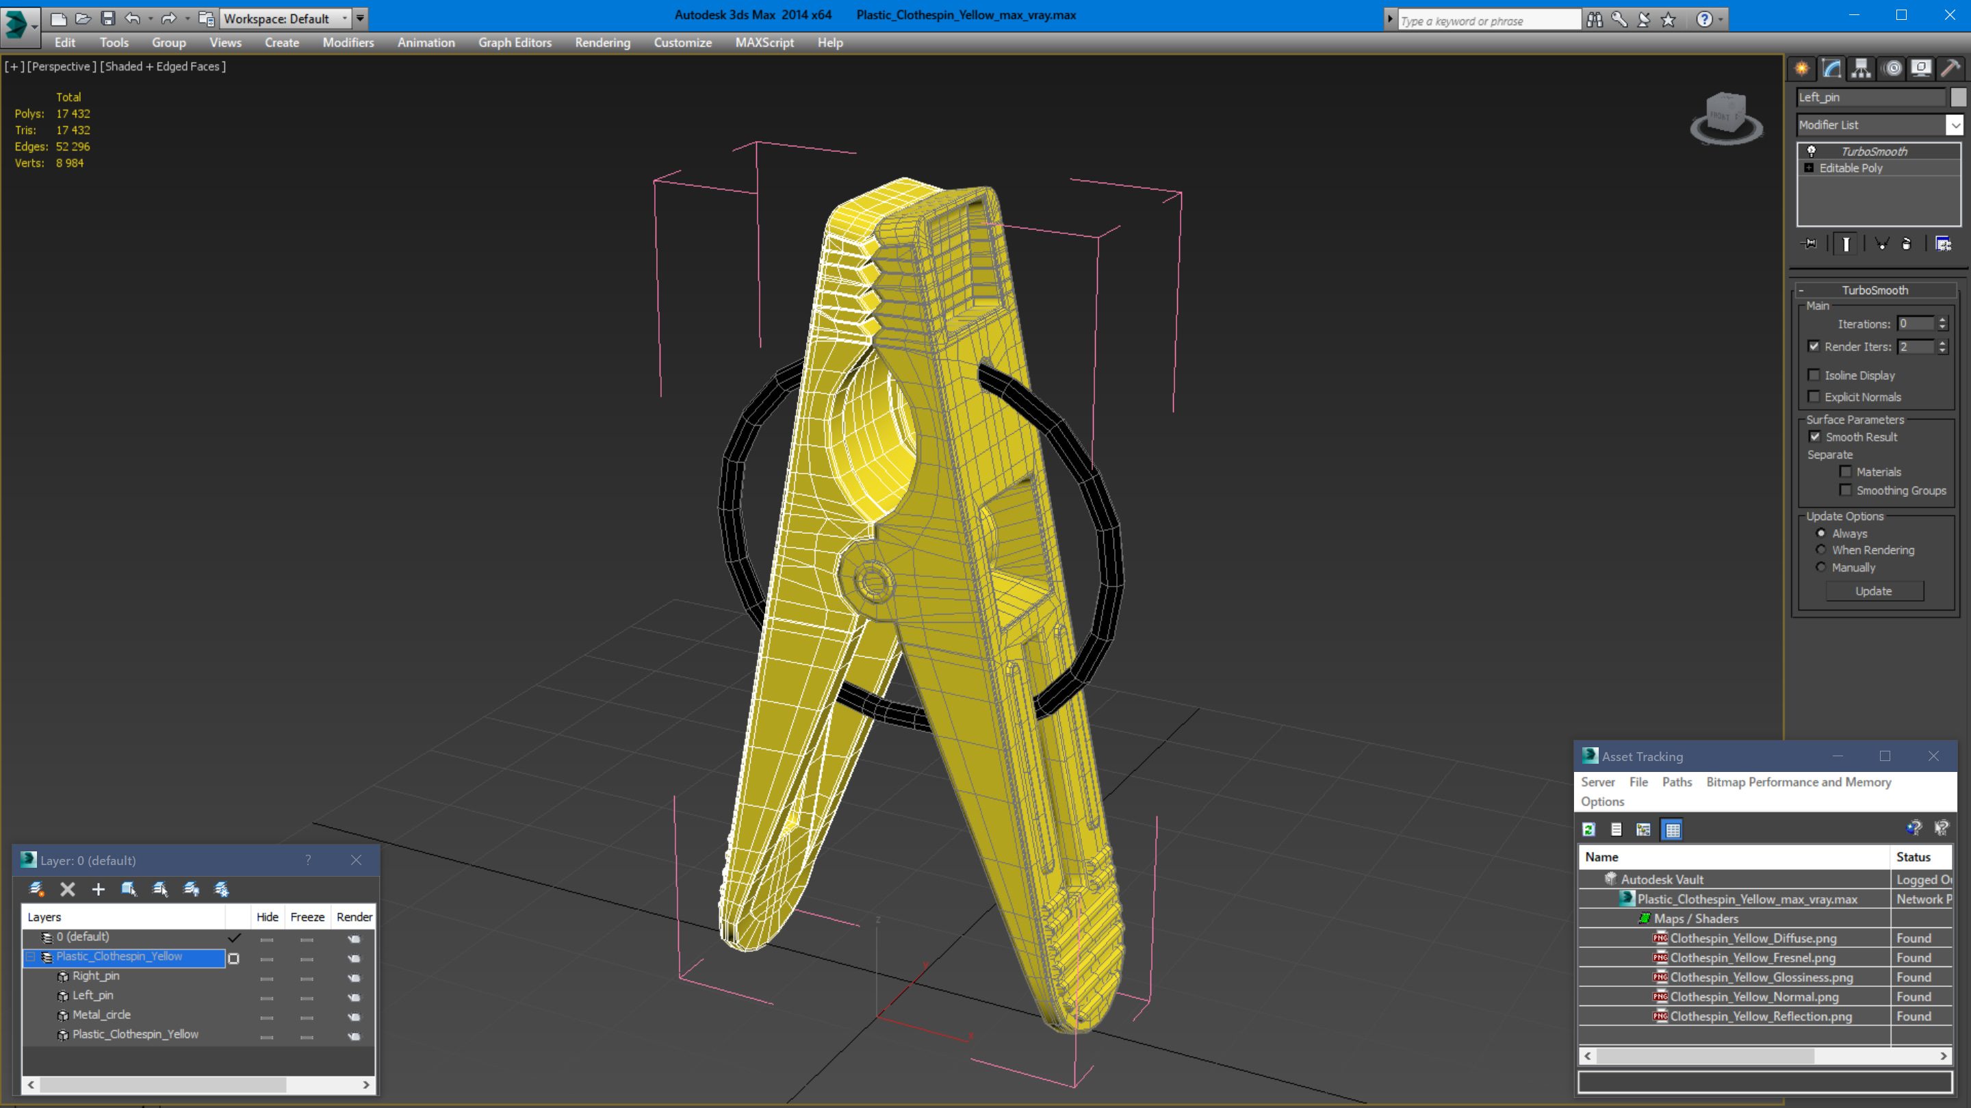Create a new scene with the New icon

(x=58, y=18)
